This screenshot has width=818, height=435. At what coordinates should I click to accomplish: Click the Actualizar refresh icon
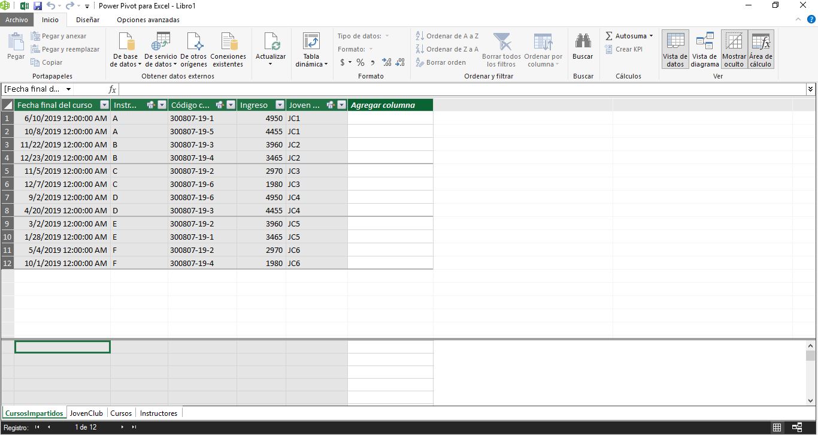271,43
